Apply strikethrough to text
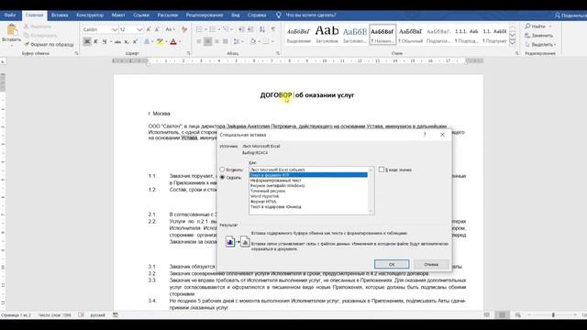 (x=117, y=41)
